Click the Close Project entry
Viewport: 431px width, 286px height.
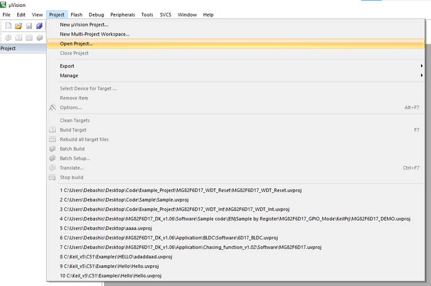pos(236,53)
